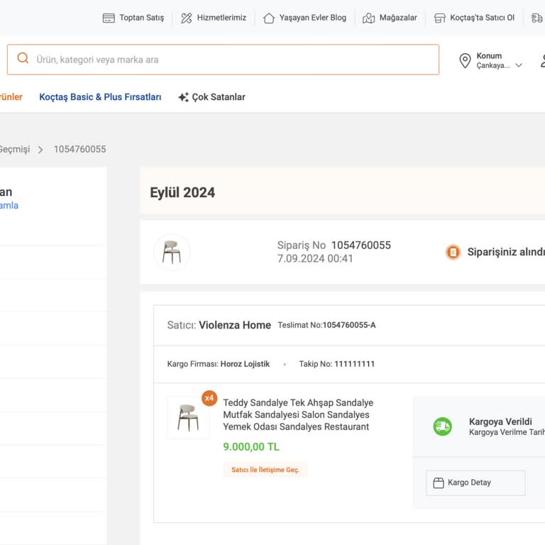
Task: Open Çok Satanlar tab
Action: [219, 97]
